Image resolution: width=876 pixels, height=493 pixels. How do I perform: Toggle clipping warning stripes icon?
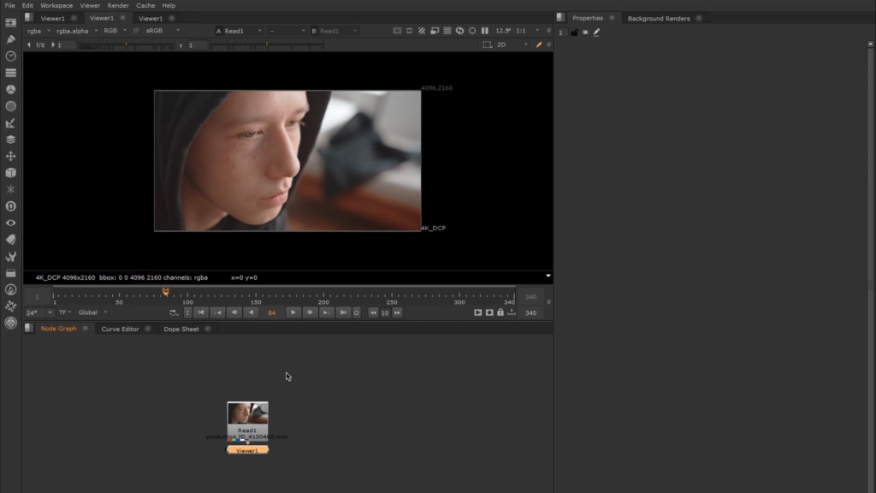[x=422, y=31]
